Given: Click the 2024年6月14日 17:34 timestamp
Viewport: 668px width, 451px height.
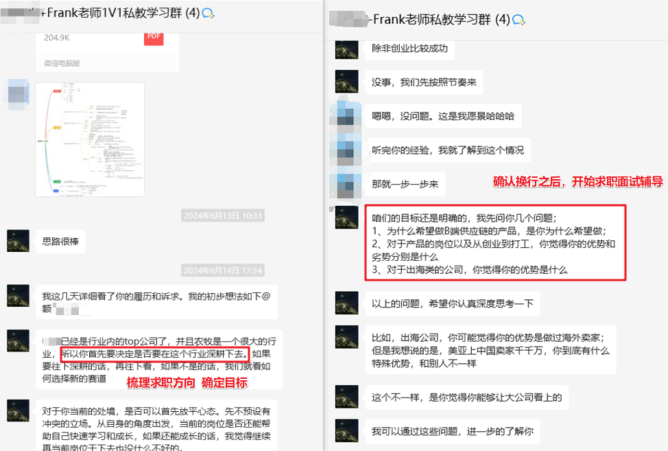Looking at the screenshot, I should click(223, 270).
